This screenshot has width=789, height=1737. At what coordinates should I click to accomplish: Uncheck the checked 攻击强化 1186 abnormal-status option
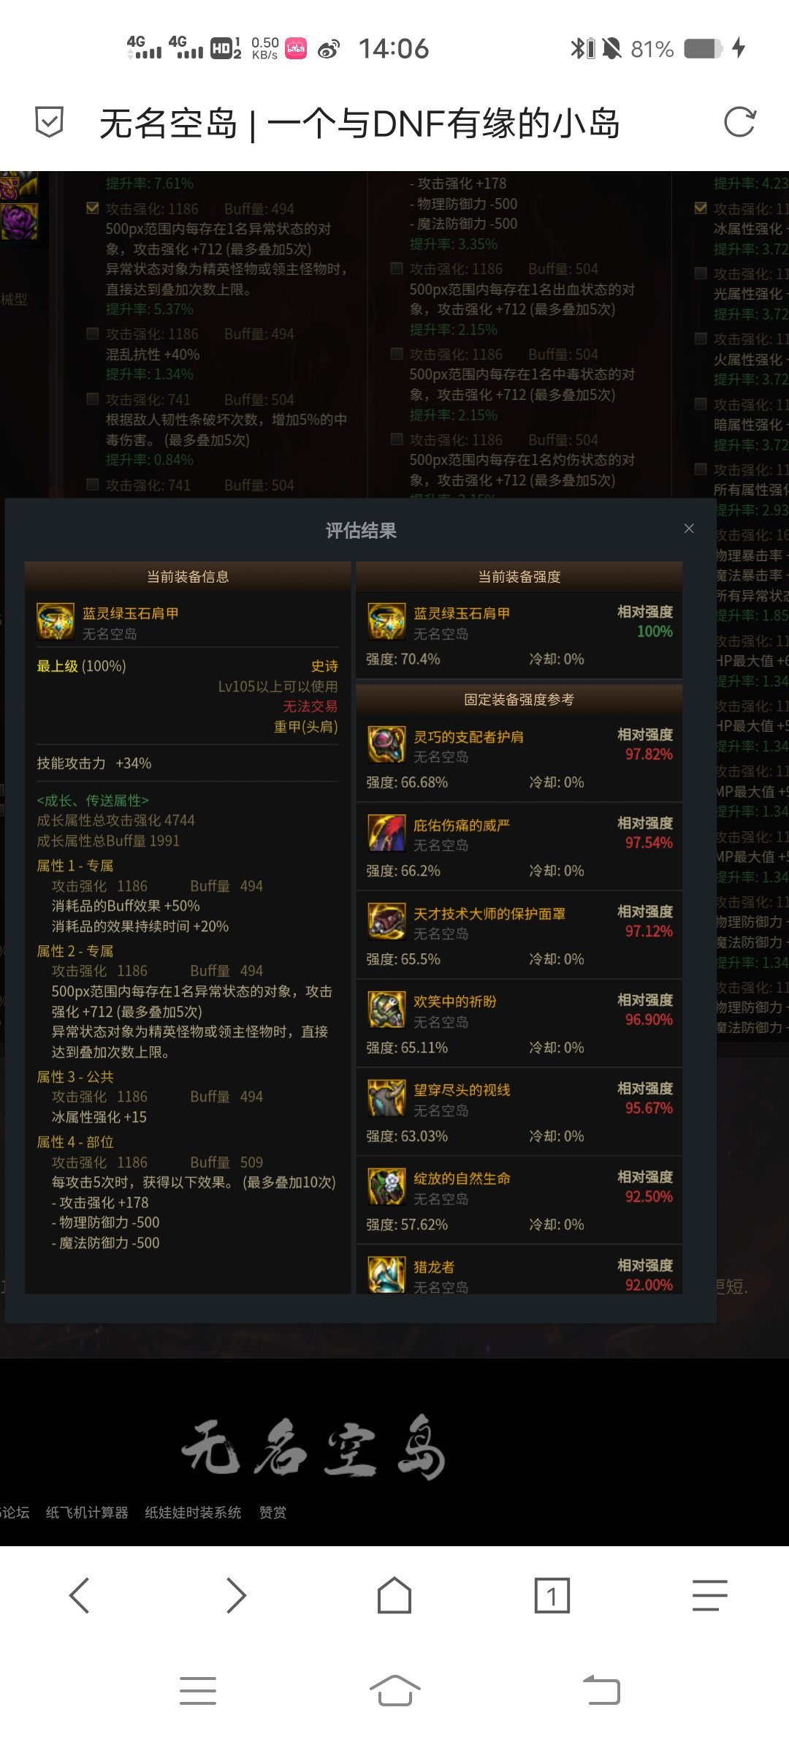tap(93, 208)
